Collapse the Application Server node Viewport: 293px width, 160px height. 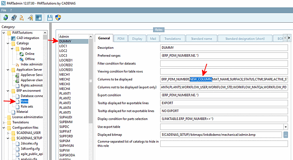click(x=8, y=70)
